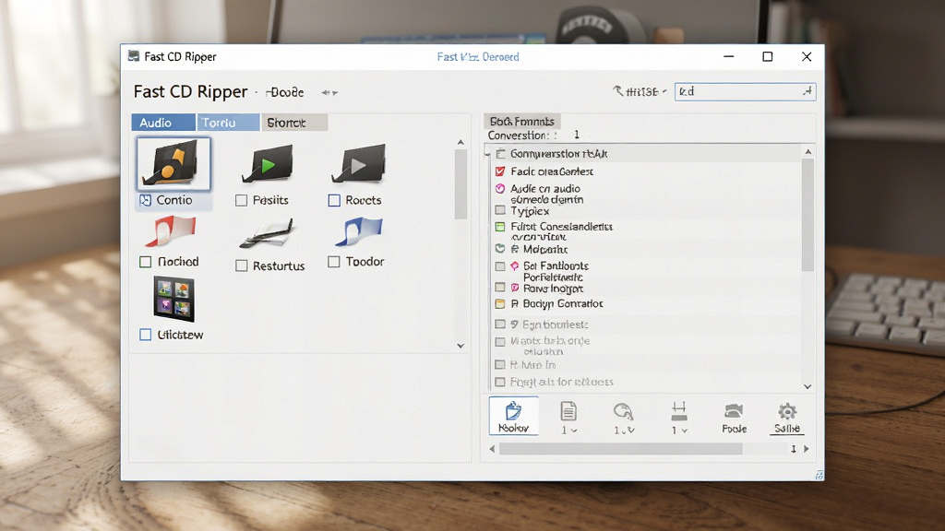The image size is (945, 531).
Task: Click the document page toolbar icon
Action: (568, 411)
